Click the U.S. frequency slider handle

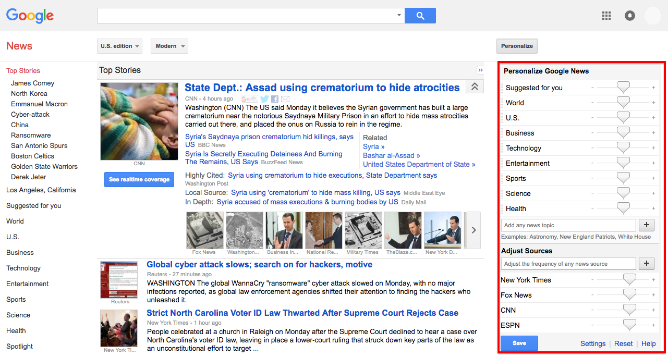point(623,118)
